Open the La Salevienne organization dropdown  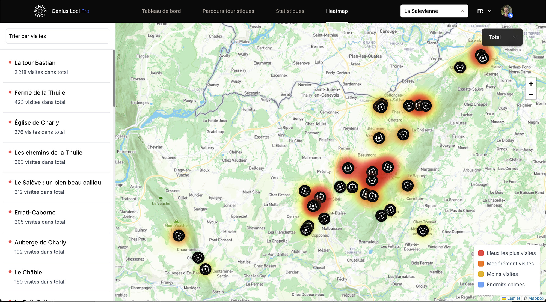click(x=434, y=11)
